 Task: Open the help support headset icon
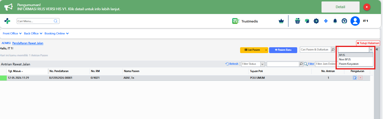point(344,21)
